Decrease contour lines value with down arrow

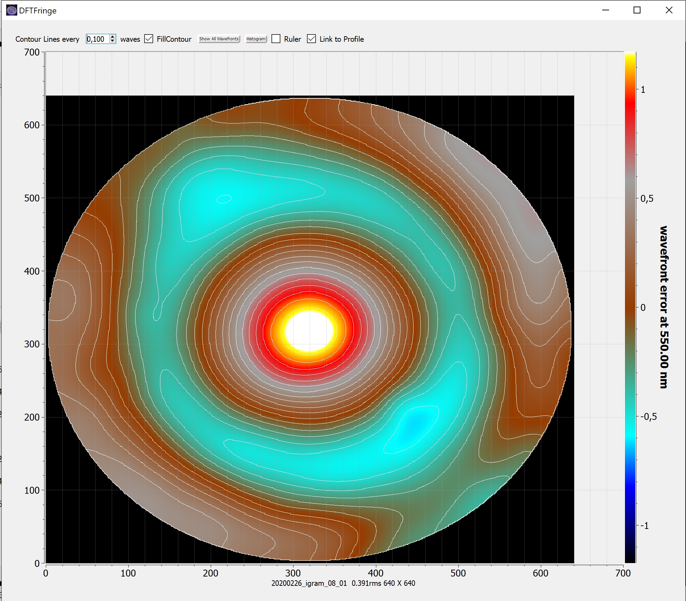click(x=112, y=41)
